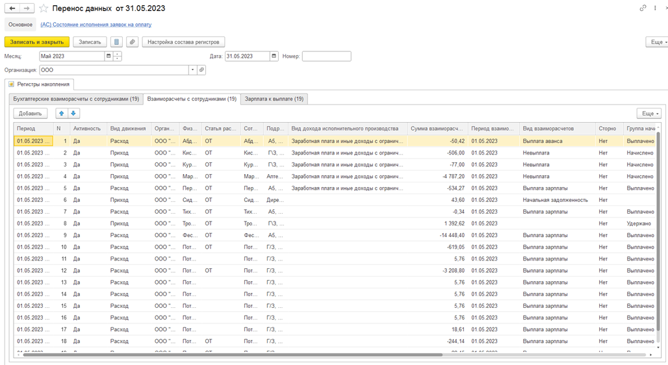Select the cell with amount -3 208,80

pos(437,270)
